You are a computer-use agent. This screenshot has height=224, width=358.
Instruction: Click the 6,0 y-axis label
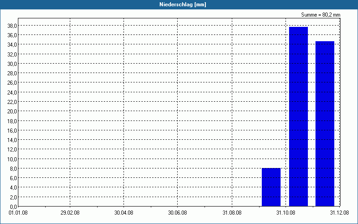point(13,178)
